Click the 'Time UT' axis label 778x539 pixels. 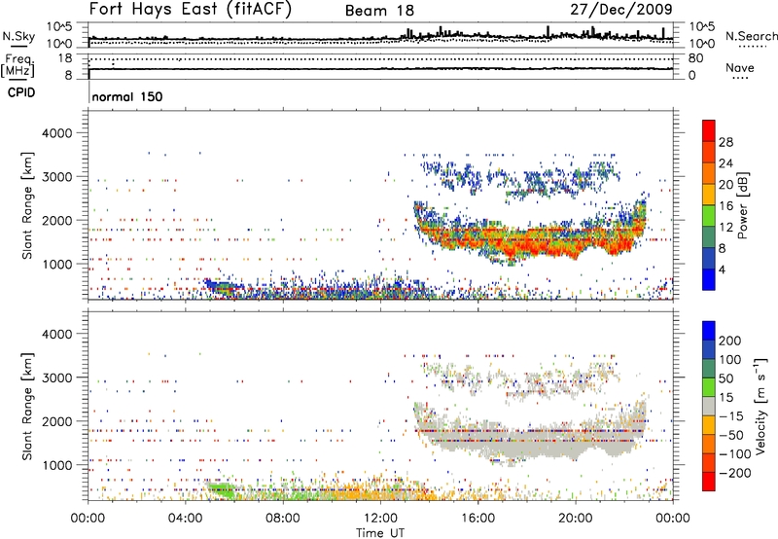click(380, 533)
